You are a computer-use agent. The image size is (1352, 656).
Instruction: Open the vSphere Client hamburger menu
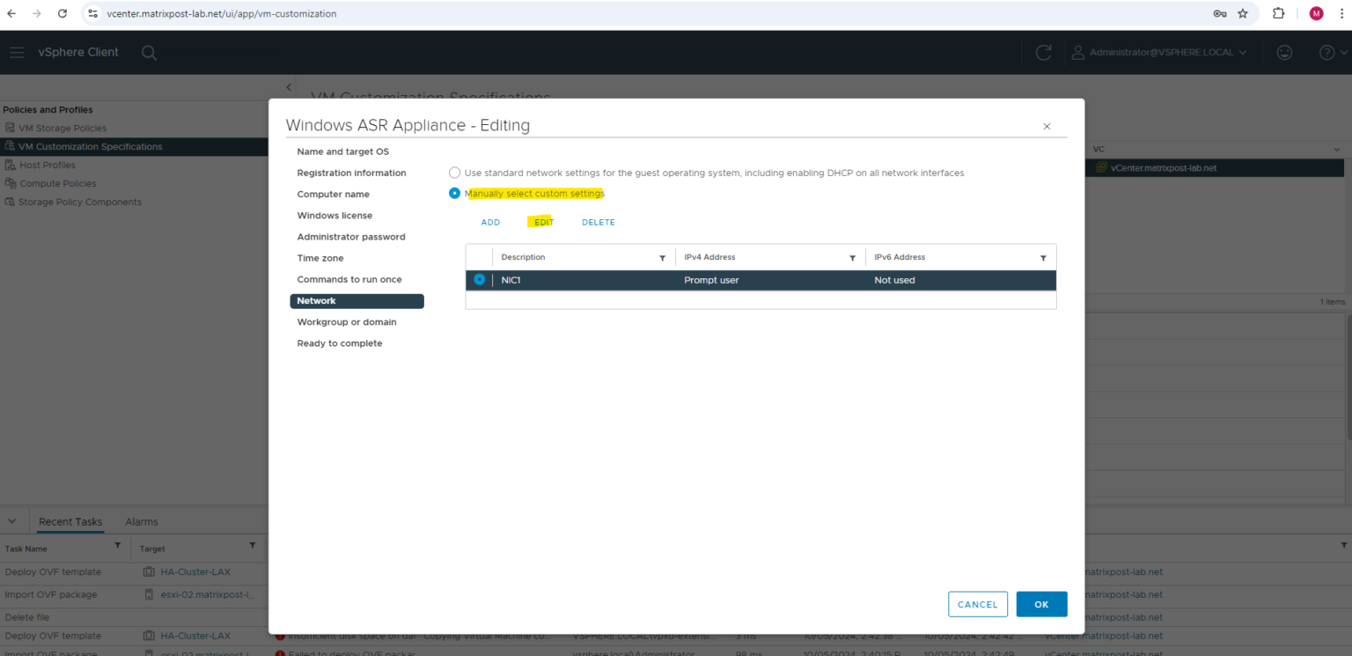click(17, 52)
